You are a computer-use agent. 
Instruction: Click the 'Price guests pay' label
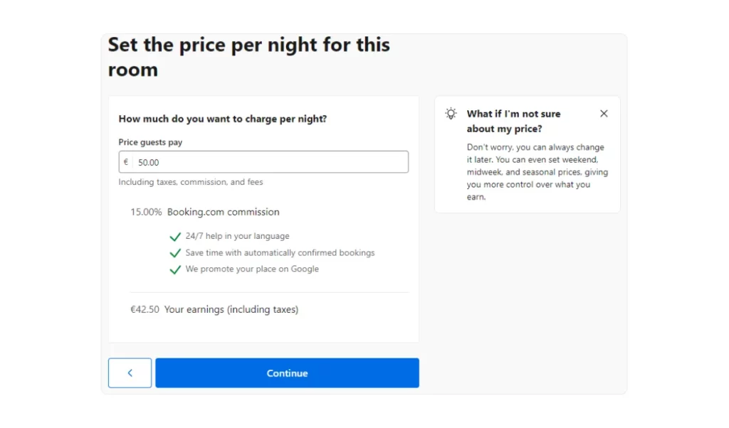[150, 142]
